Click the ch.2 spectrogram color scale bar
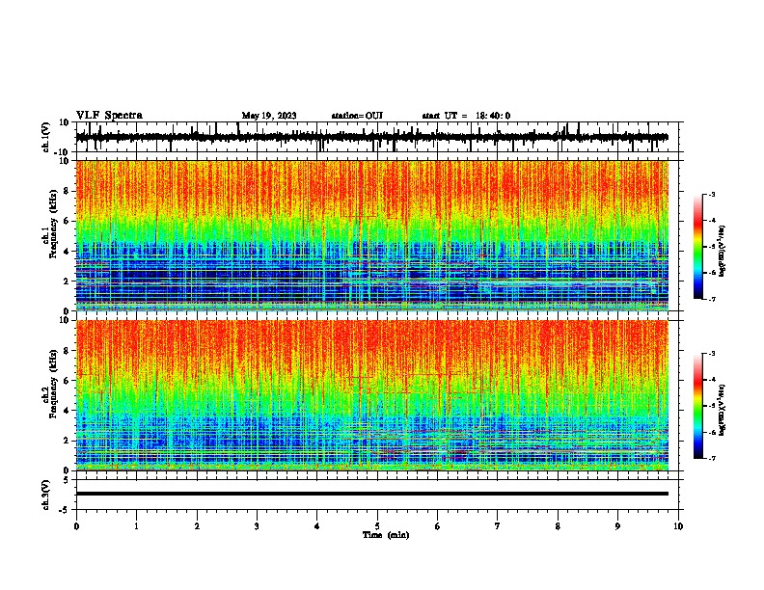Image resolution: width=764 pixels, height=590 pixels. [x=697, y=406]
